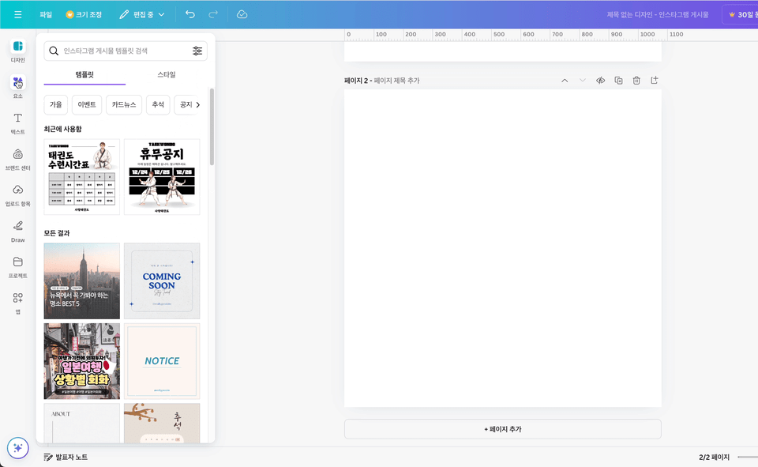Choose the New York 명소 BEST 5 template
The height and width of the screenshot is (467, 758).
[x=81, y=281]
